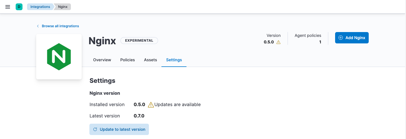Click the latest version number 0.7.0

[x=139, y=116]
